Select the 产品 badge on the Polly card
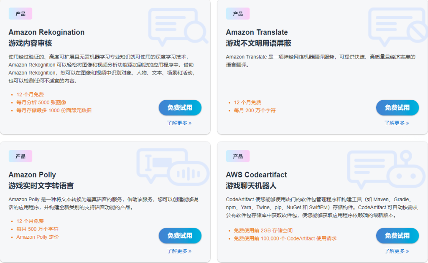Viewport: 428px width, 263px height. point(20,156)
